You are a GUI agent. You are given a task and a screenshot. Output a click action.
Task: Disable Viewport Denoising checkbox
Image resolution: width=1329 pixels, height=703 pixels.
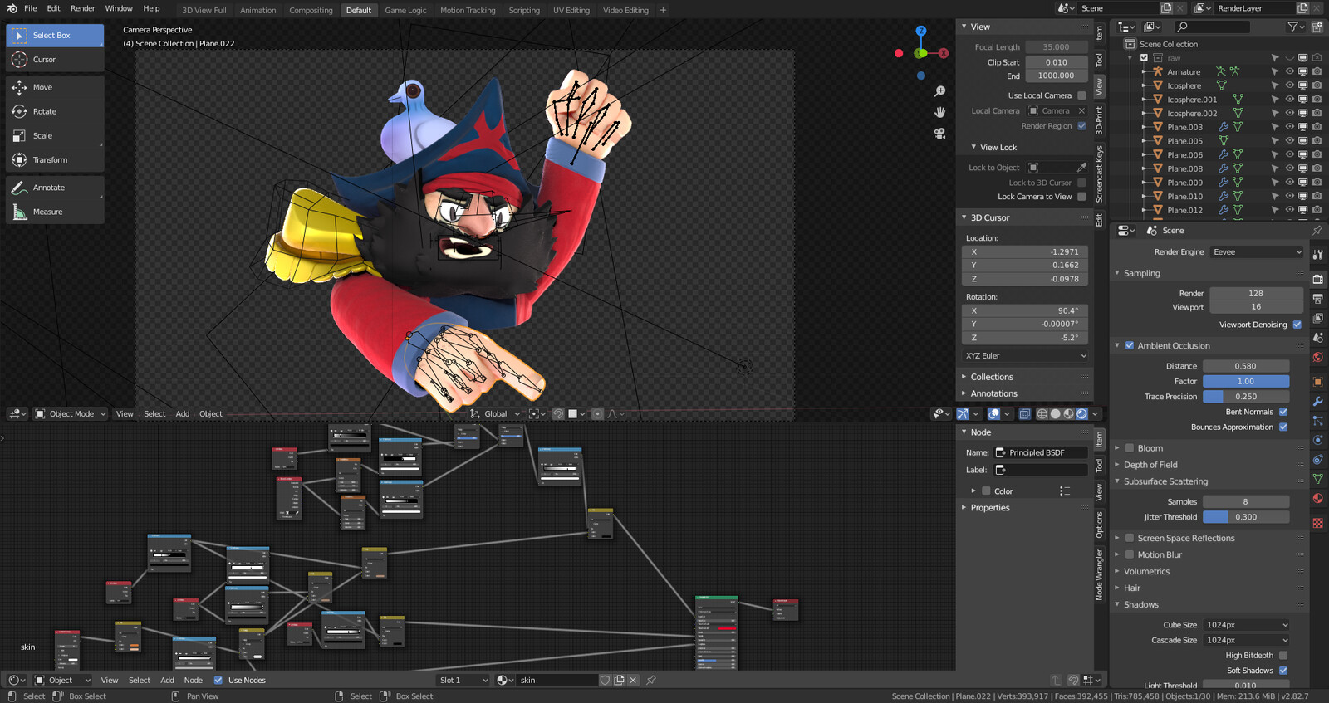pyautogui.click(x=1297, y=325)
